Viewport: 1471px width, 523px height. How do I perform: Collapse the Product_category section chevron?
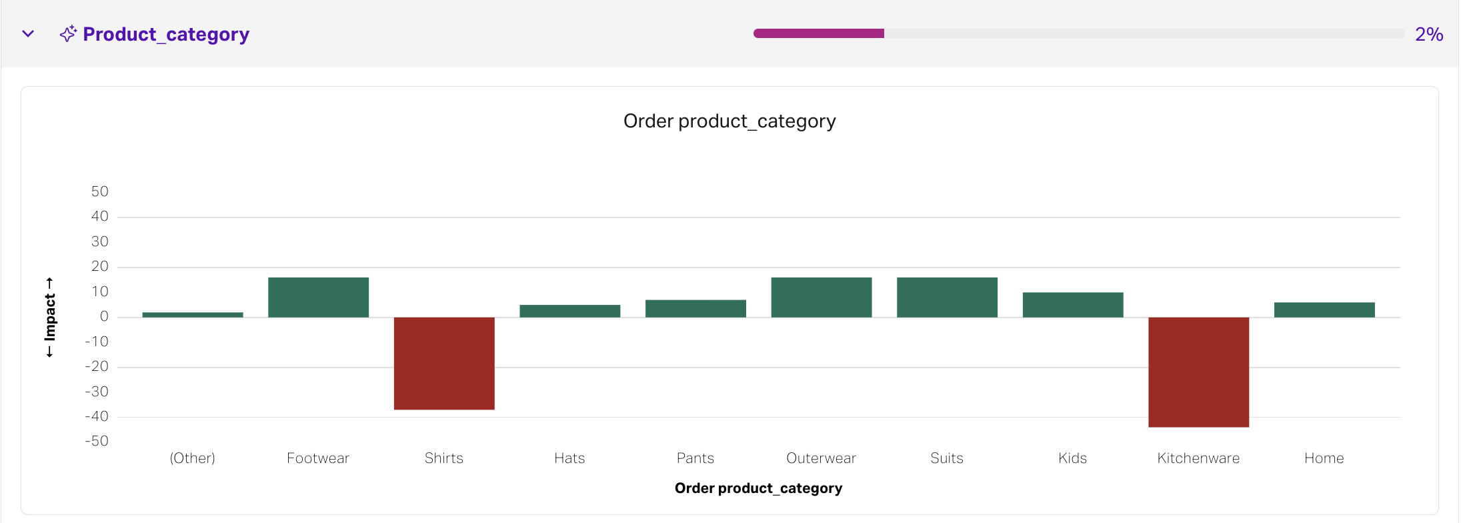click(x=28, y=33)
